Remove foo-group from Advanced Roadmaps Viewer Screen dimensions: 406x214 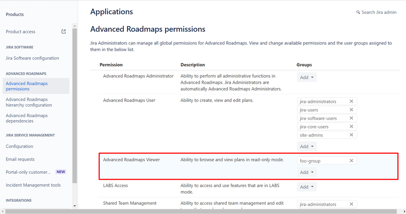(352, 161)
